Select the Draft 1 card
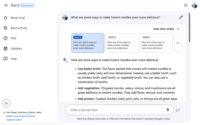Image resolution: width=200 pixels, height=125 pixels. [x=88, y=43]
